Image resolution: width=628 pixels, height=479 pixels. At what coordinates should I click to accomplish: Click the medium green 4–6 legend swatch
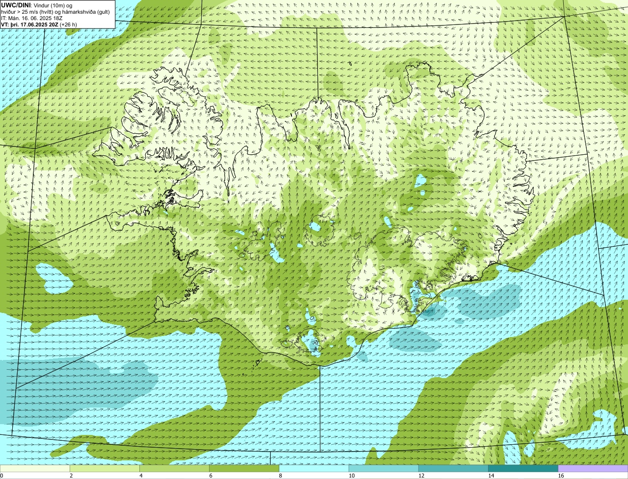pyautogui.click(x=175, y=468)
